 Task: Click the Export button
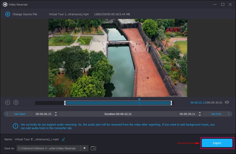[x=217, y=143]
